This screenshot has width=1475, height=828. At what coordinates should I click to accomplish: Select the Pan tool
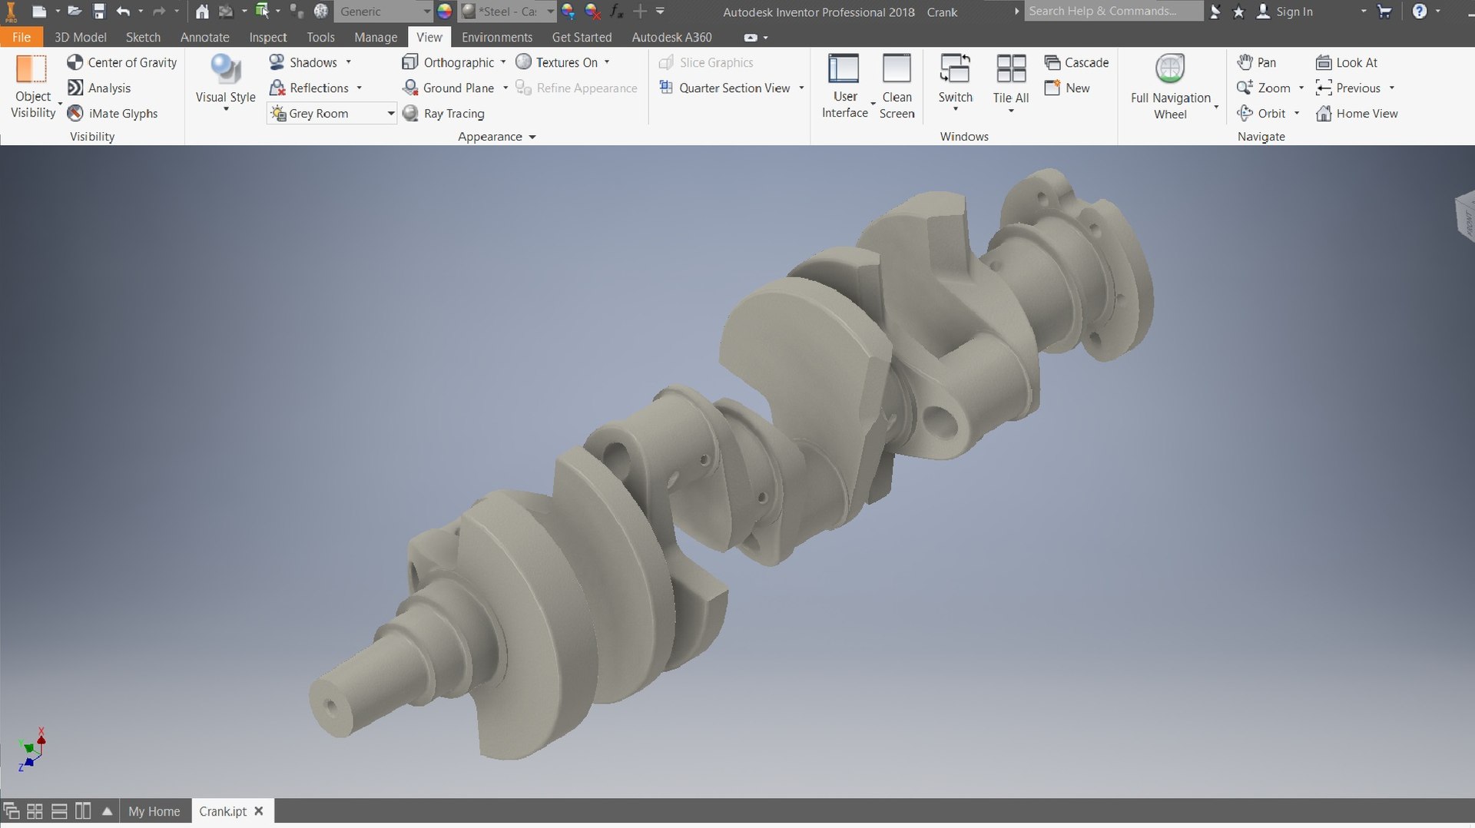pyautogui.click(x=1257, y=62)
